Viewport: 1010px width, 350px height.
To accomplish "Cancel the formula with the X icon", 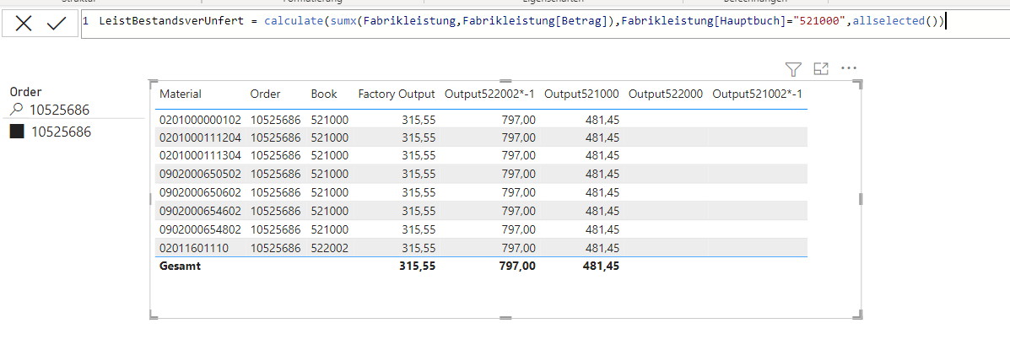I will pyautogui.click(x=23, y=24).
